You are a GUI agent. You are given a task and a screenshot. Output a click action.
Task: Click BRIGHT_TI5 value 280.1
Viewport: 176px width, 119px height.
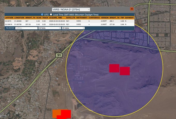[x=112, y=21]
